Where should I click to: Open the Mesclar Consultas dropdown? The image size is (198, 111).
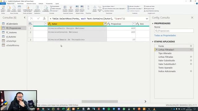[134, 6]
